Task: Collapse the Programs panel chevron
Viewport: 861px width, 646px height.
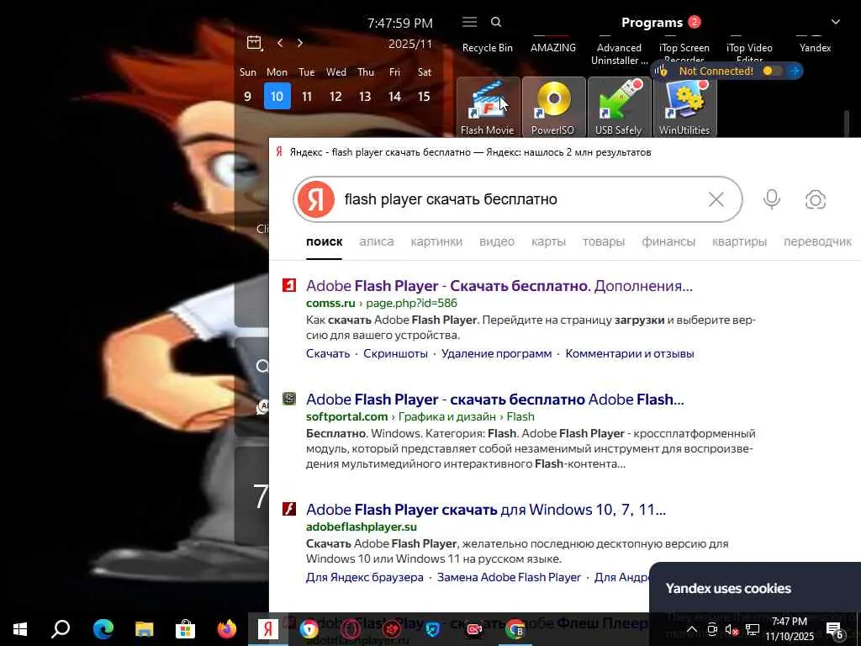Action: click(x=835, y=22)
